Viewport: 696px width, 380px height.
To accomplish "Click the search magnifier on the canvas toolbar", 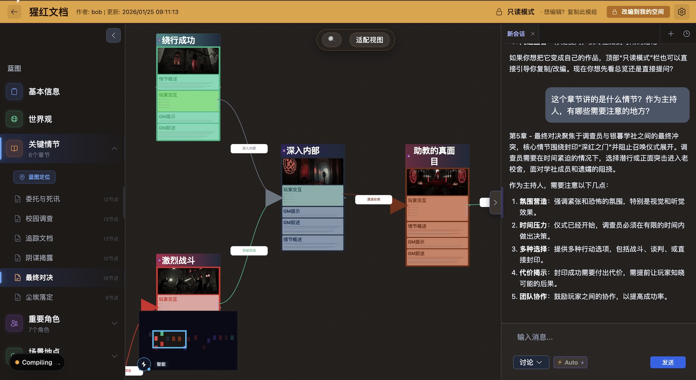I will click(x=332, y=40).
